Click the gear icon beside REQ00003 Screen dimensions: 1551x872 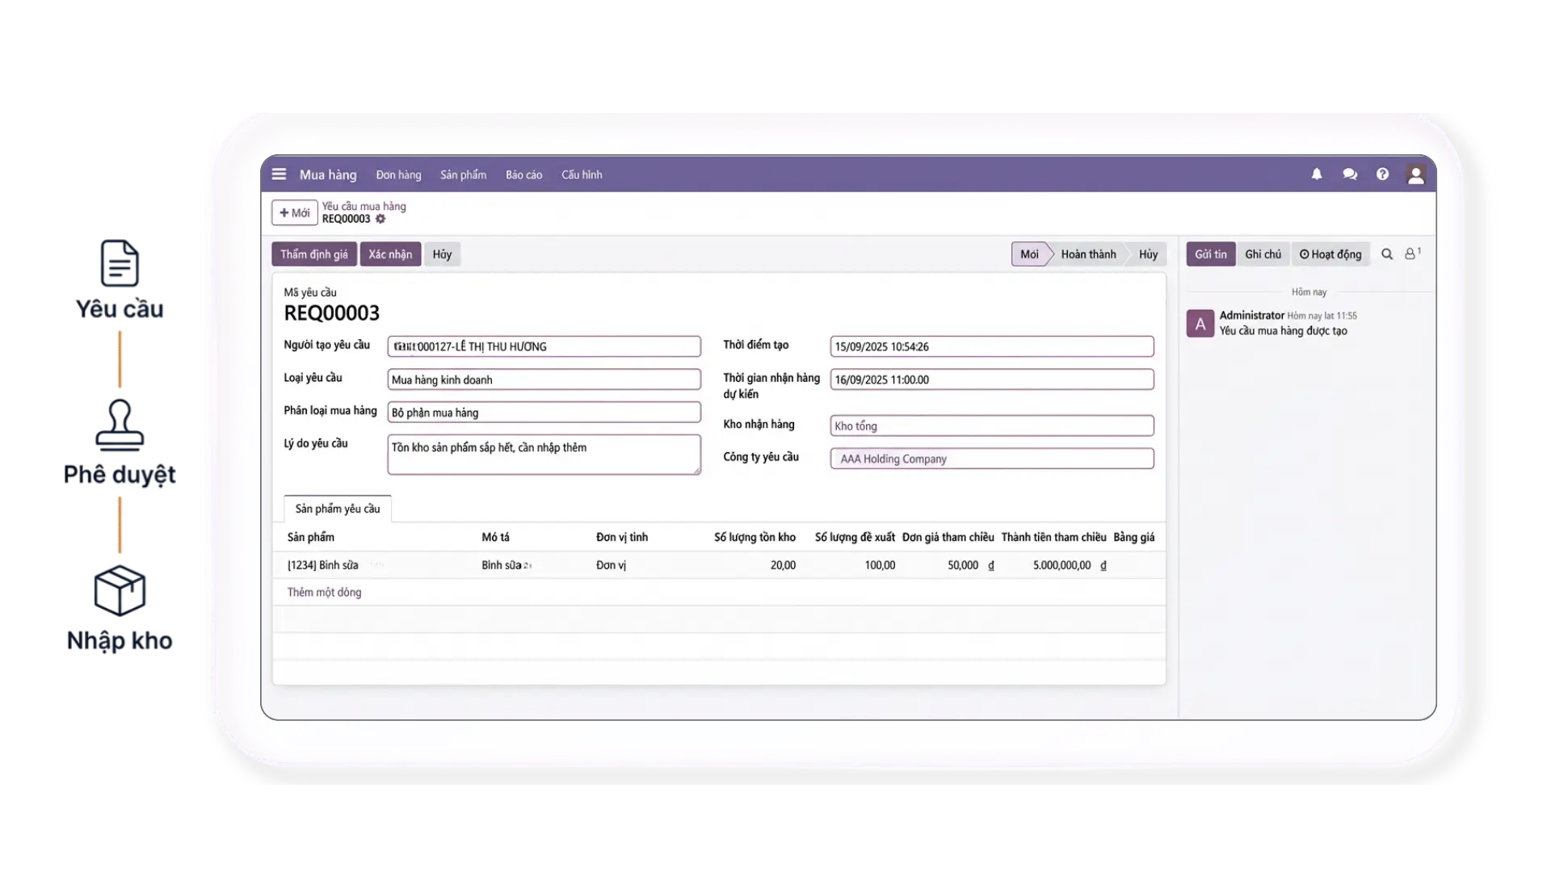coord(380,219)
